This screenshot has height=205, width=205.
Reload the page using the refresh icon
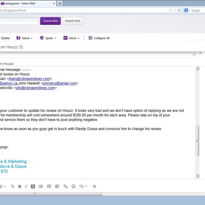point(179,10)
